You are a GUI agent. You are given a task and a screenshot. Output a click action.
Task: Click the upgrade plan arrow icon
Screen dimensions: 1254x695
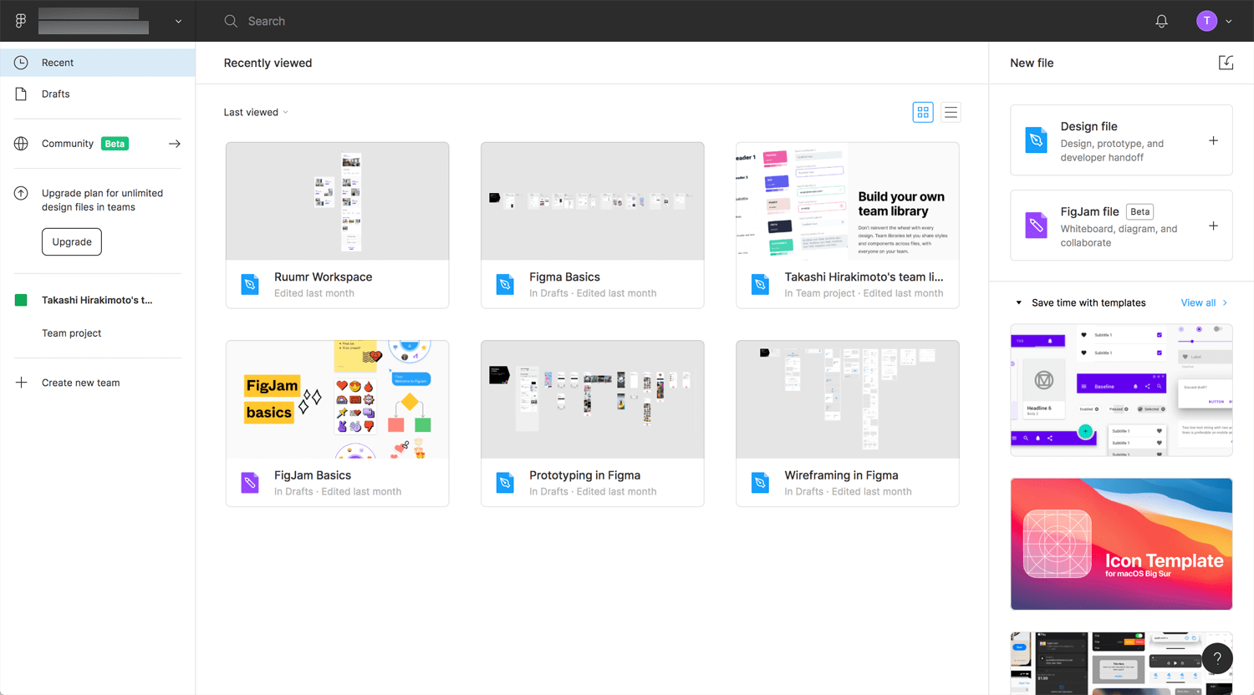[x=21, y=193]
